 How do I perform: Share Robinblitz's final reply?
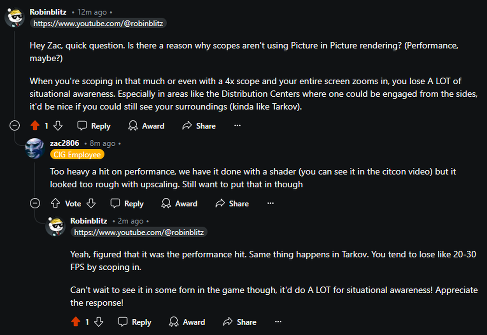click(x=240, y=322)
